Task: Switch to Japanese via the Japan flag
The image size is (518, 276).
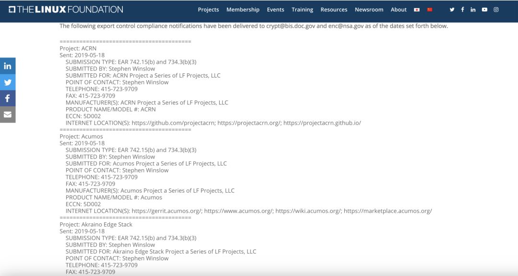Action: point(417,10)
